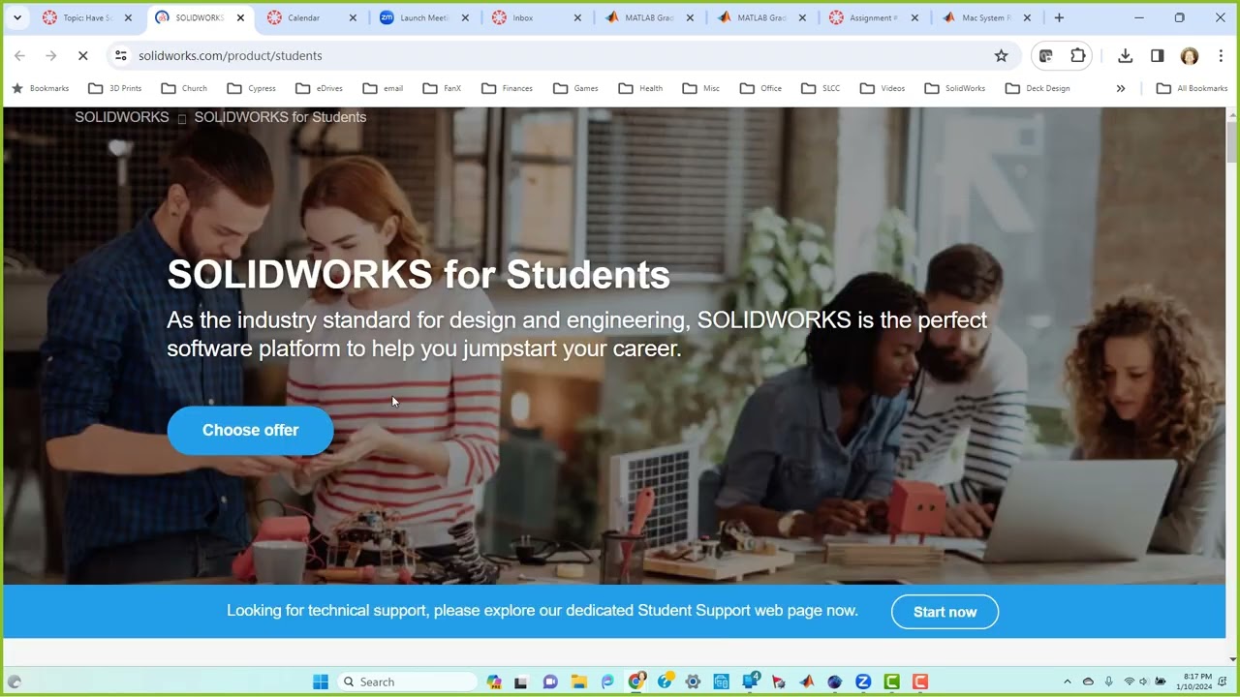The height and width of the screenshot is (697, 1240).
Task: Open the Chrome profile avatar
Action: coord(1190,56)
